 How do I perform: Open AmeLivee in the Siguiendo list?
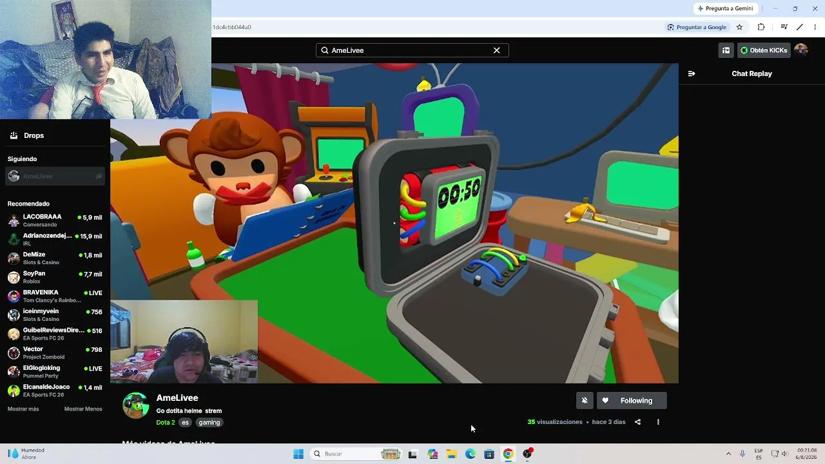point(55,176)
